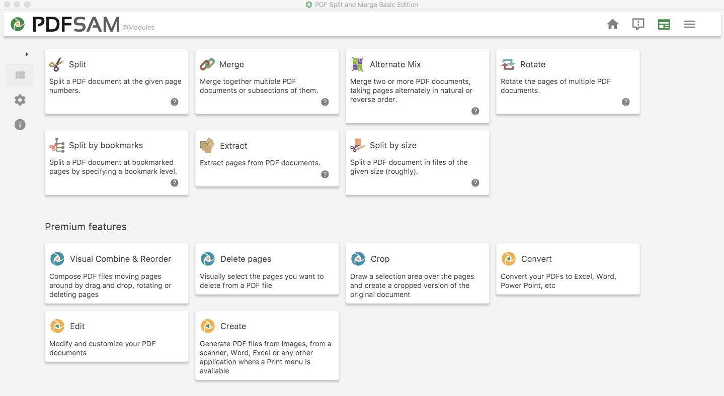Click the Home icon in header
The width and height of the screenshot is (724, 396).
click(x=612, y=24)
